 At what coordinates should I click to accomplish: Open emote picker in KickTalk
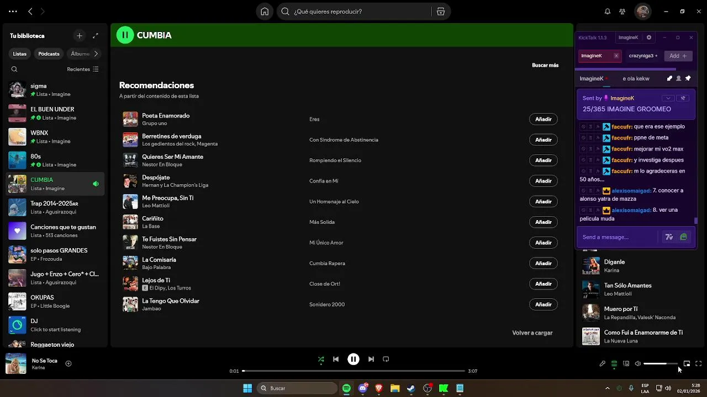click(x=684, y=237)
